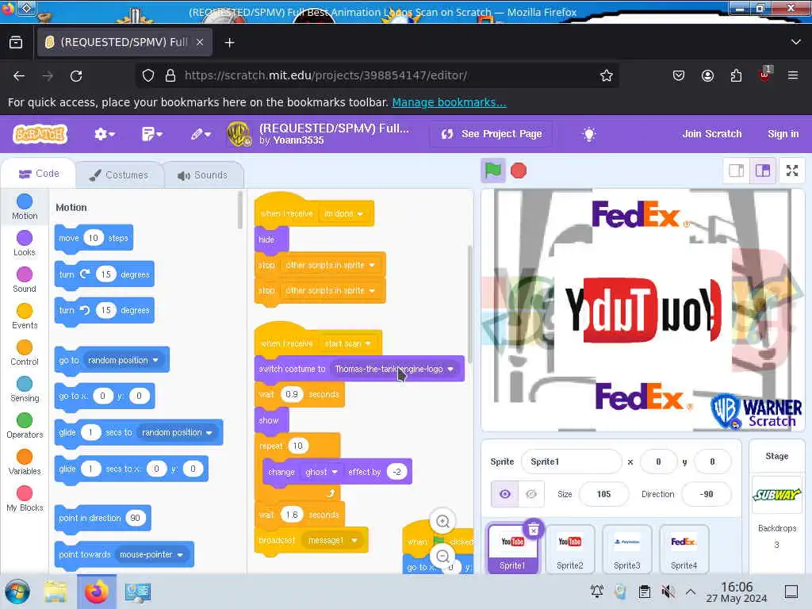Open the taskbar clock 16:06
The width and height of the screenshot is (812, 609).
click(x=737, y=592)
